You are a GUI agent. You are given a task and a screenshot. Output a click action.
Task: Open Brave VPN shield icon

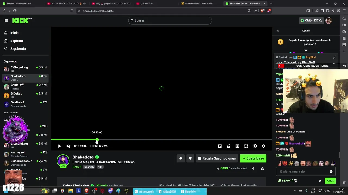click(338, 11)
